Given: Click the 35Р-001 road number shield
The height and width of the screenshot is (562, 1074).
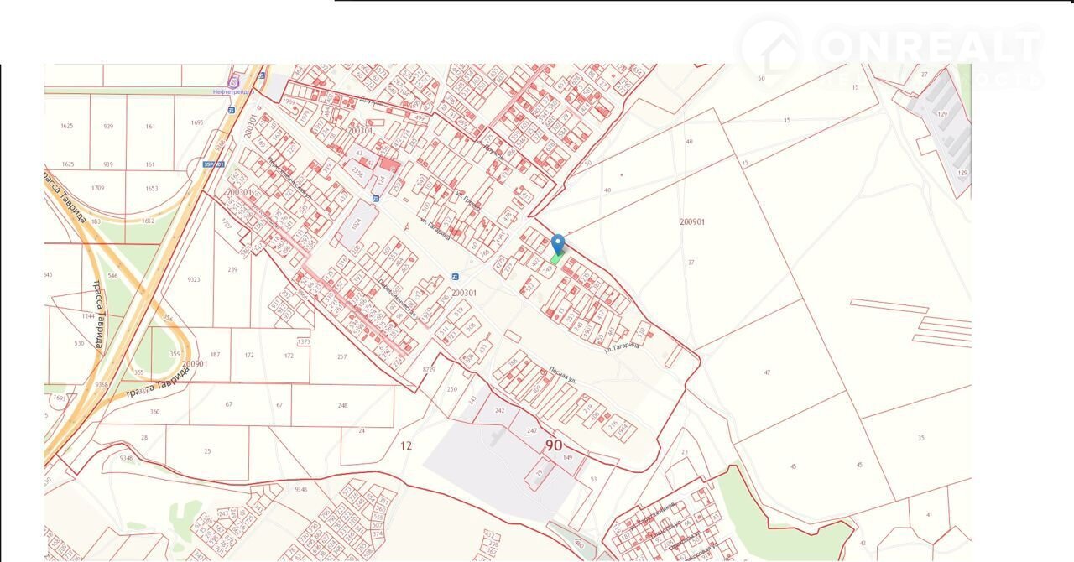Looking at the screenshot, I should 213,164.
